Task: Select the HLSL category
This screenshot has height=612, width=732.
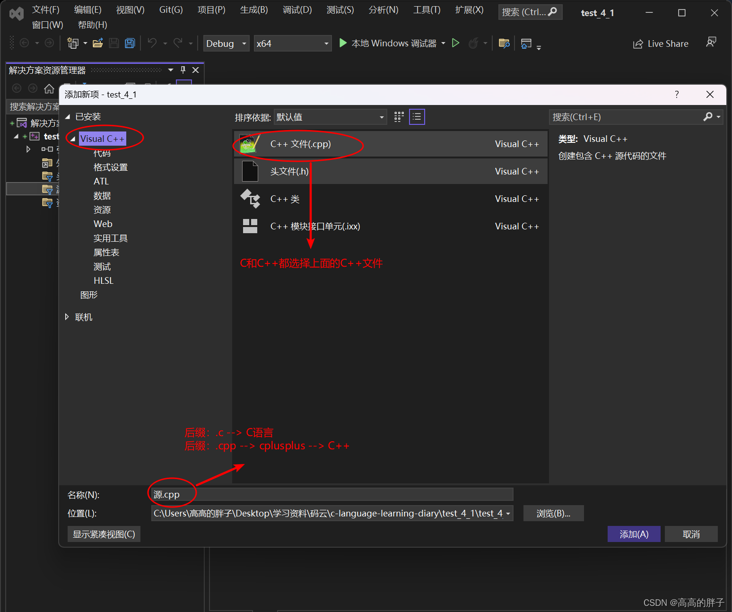Action: tap(104, 281)
